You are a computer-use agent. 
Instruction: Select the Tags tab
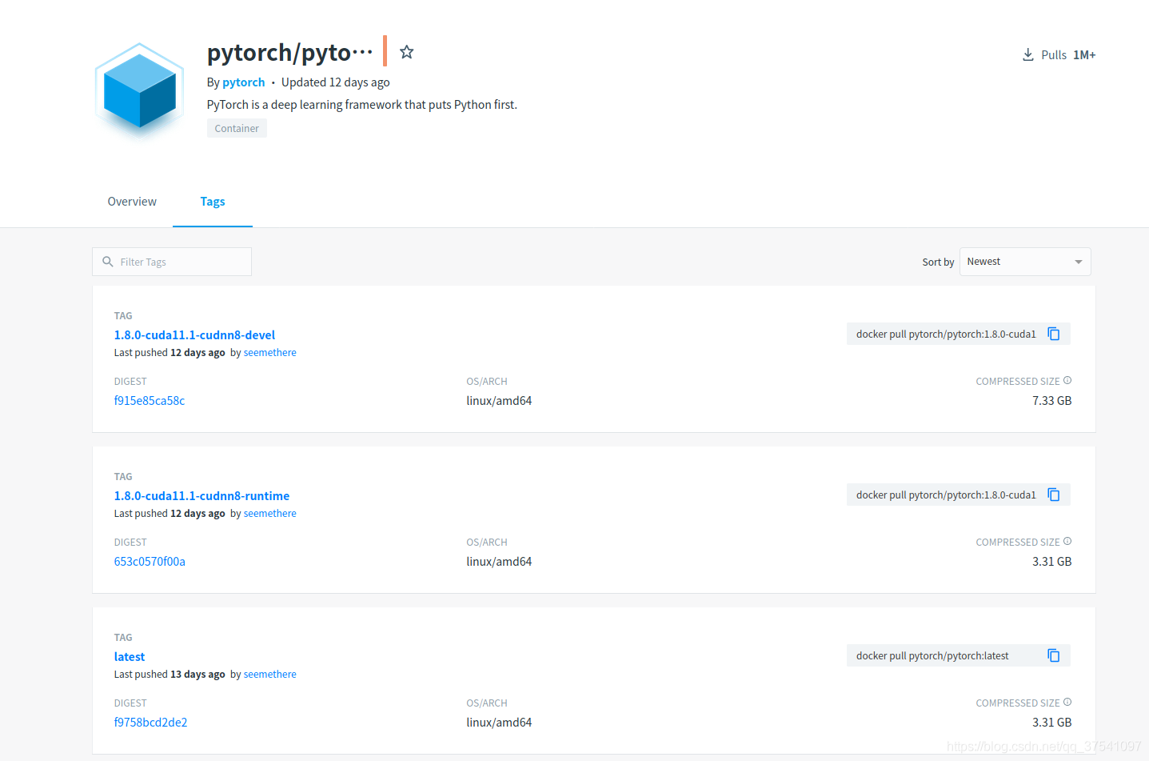pos(213,202)
